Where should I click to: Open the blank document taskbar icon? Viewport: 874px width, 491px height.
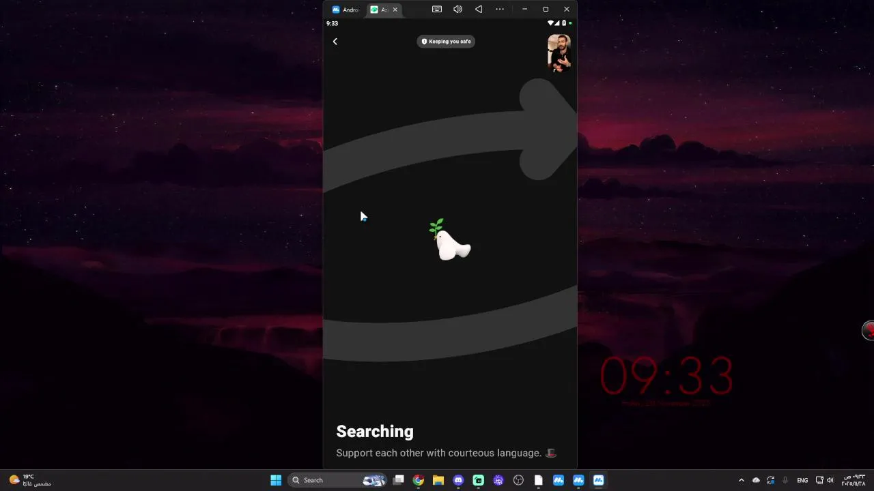click(538, 480)
